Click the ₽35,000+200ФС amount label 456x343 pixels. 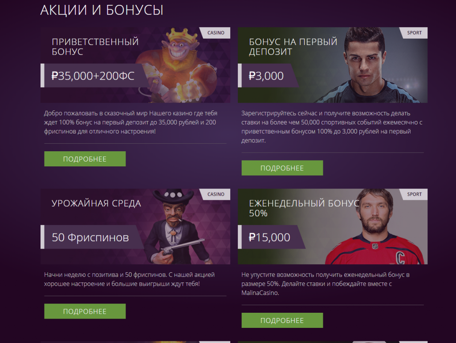(x=93, y=76)
